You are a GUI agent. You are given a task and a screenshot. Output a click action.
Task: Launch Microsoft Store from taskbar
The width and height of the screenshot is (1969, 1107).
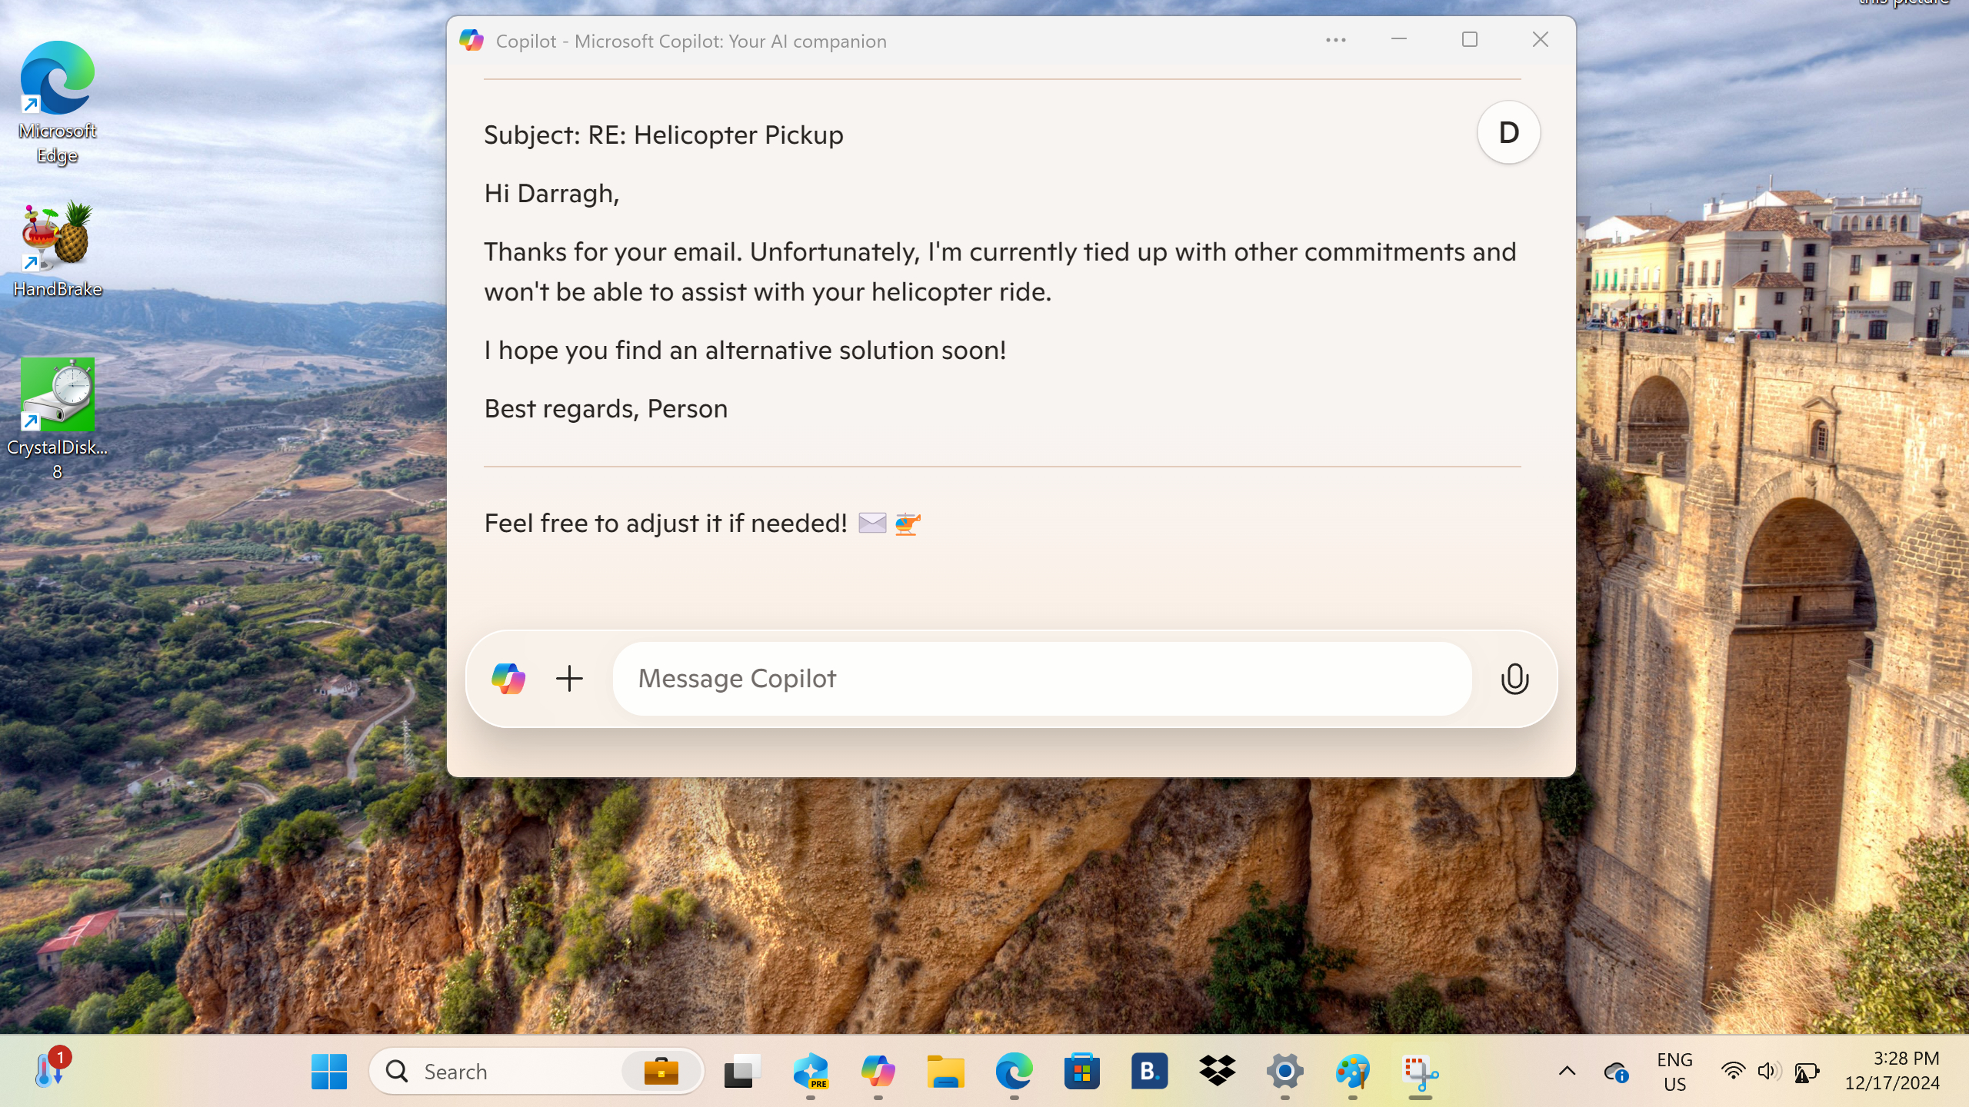point(1081,1071)
